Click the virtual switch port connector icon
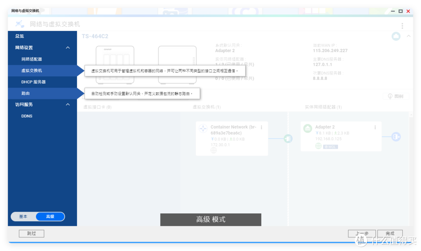The height and width of the screenshot is (251, 421). pyautogui.click(x=288, y=138)
